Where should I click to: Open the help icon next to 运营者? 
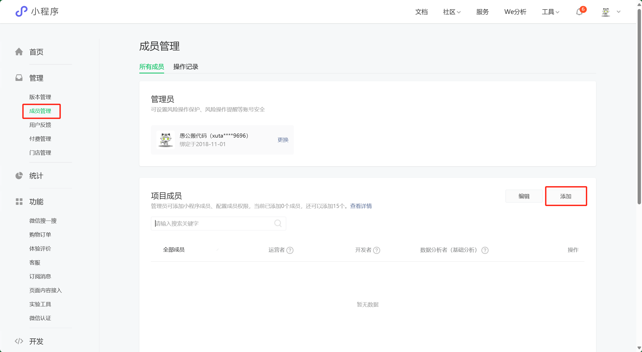pos(290,250)
